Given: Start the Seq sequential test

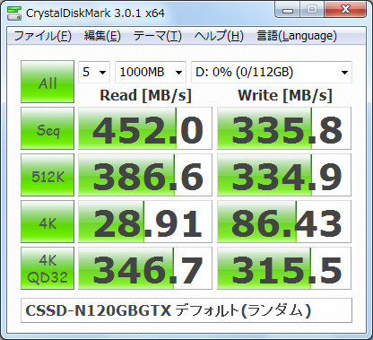Looking at the screenshot, I should (48, 128).
